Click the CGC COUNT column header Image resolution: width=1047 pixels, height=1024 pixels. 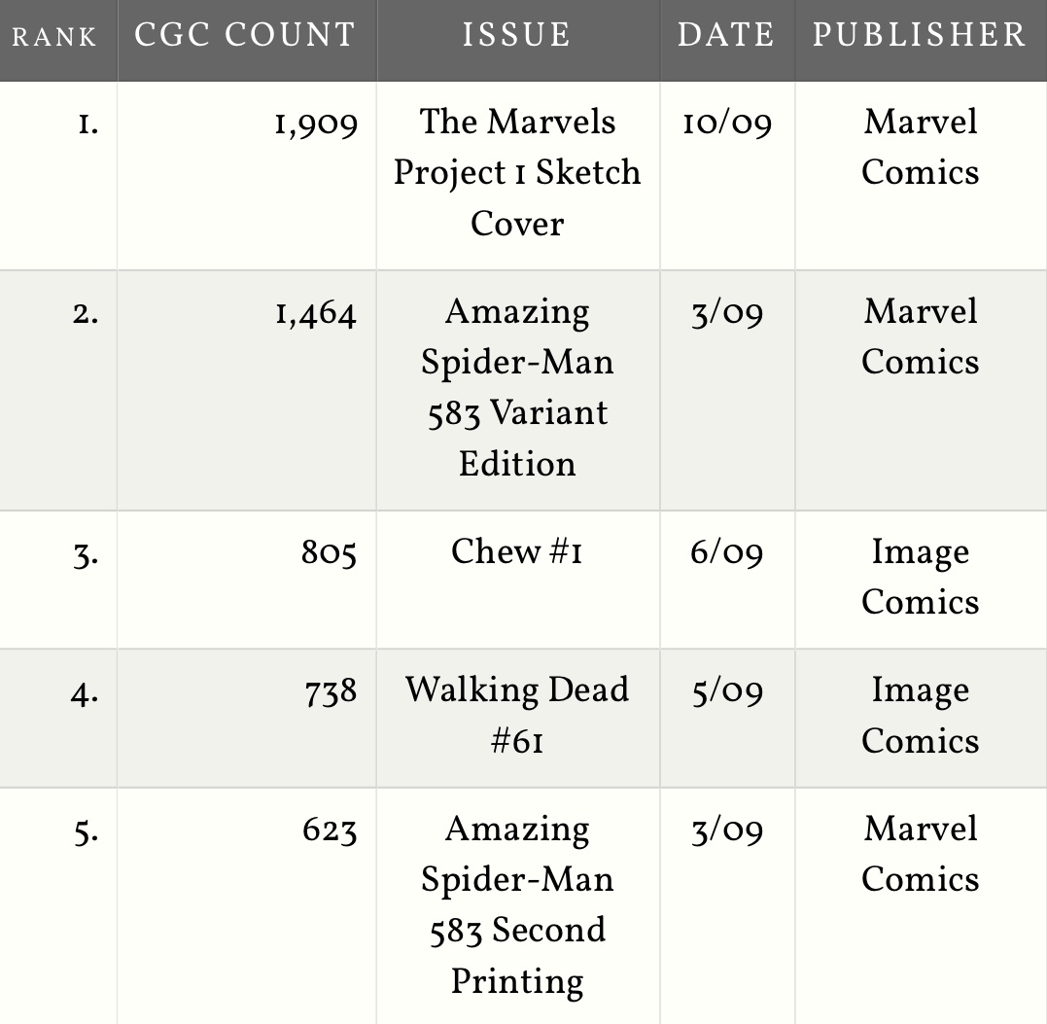pos(245,35)
